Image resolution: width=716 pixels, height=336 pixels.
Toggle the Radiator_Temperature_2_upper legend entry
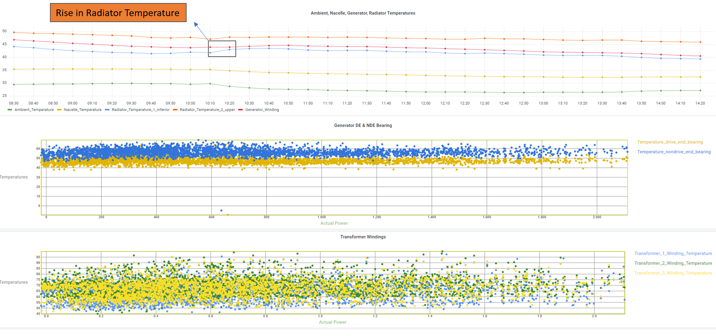point(204,110)
